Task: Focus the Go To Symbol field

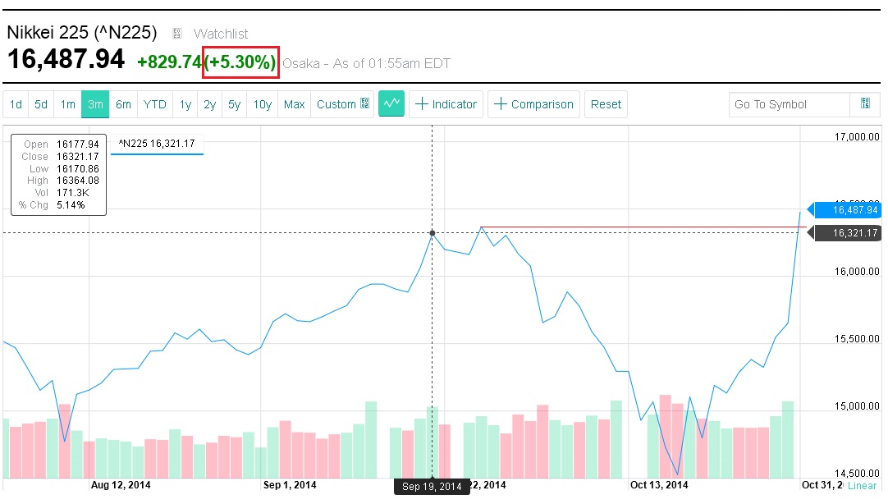Action: (790, 104)
